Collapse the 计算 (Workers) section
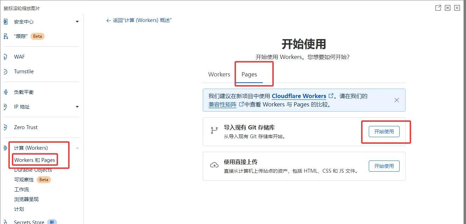466x224 pixels. click(x=77, y=148)
